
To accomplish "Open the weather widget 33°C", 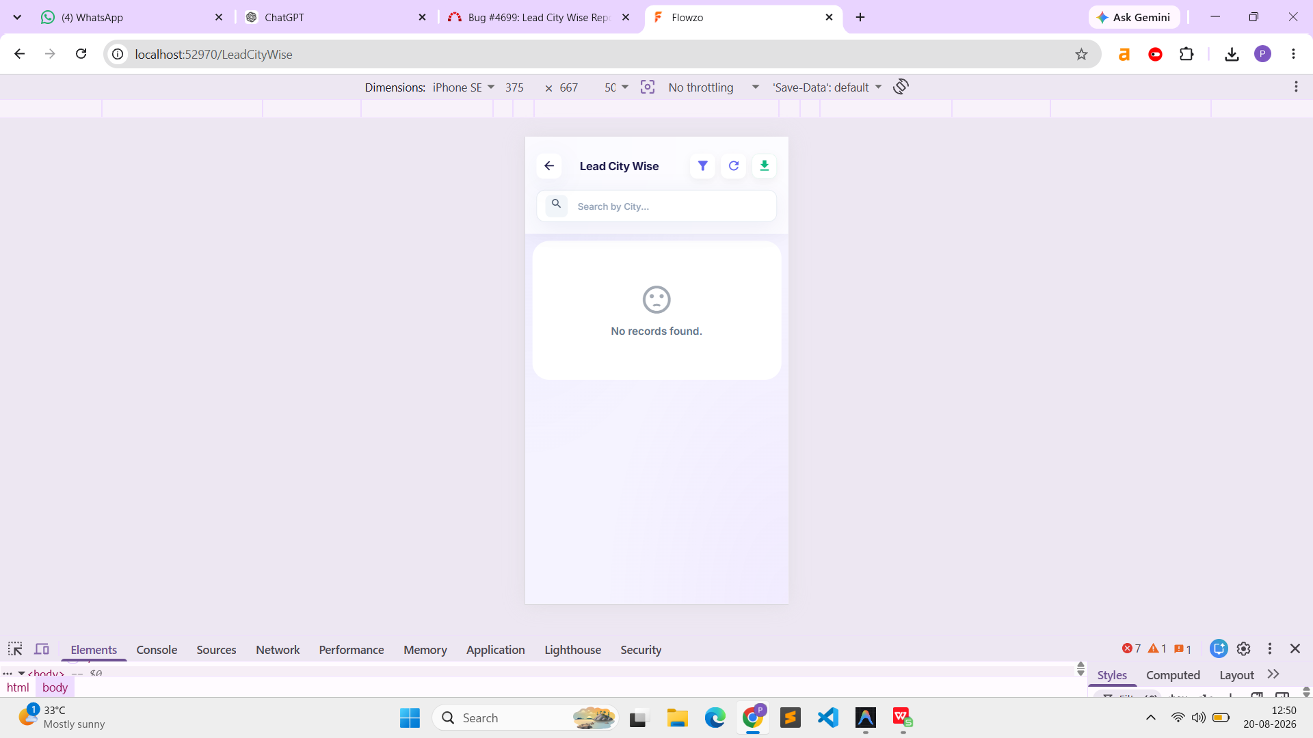I will [62, 717].
